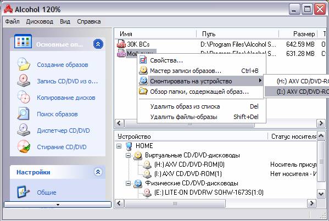Choose Свойства... from the context menu
The height and width of the screenshot is (221, 329).
tap(202, 60)
